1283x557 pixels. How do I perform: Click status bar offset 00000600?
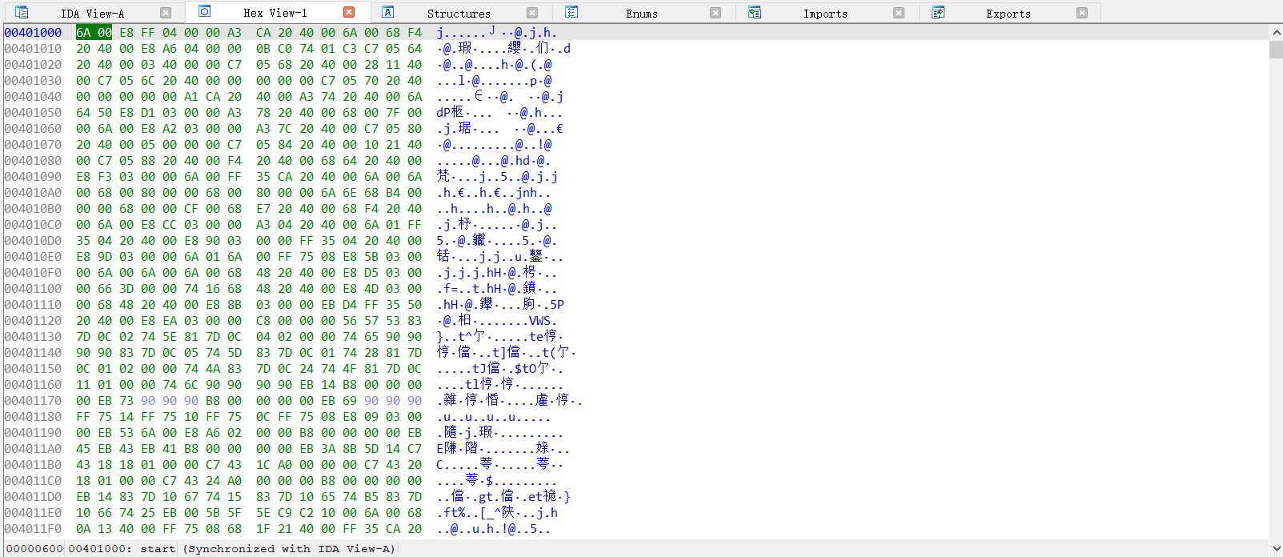pyautogui.click(x=34, y=549)
